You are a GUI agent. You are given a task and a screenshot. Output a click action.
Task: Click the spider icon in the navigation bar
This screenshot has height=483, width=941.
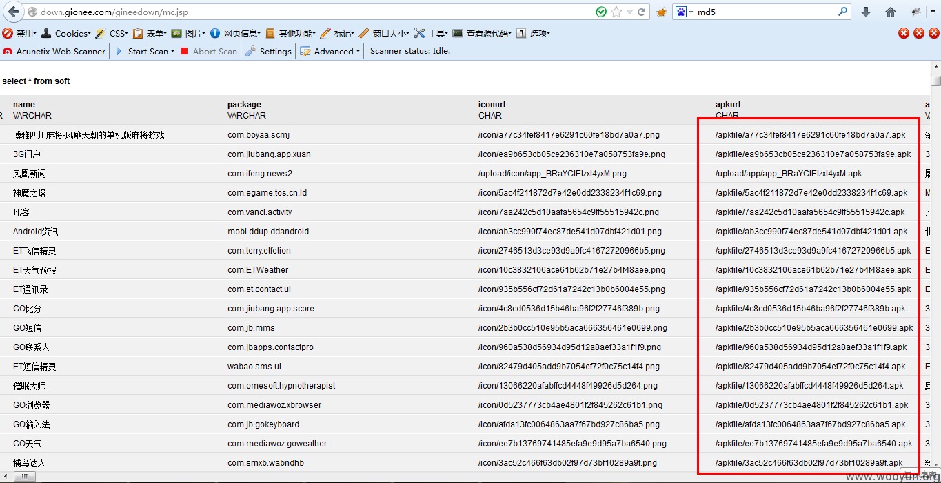coord(915,12)
